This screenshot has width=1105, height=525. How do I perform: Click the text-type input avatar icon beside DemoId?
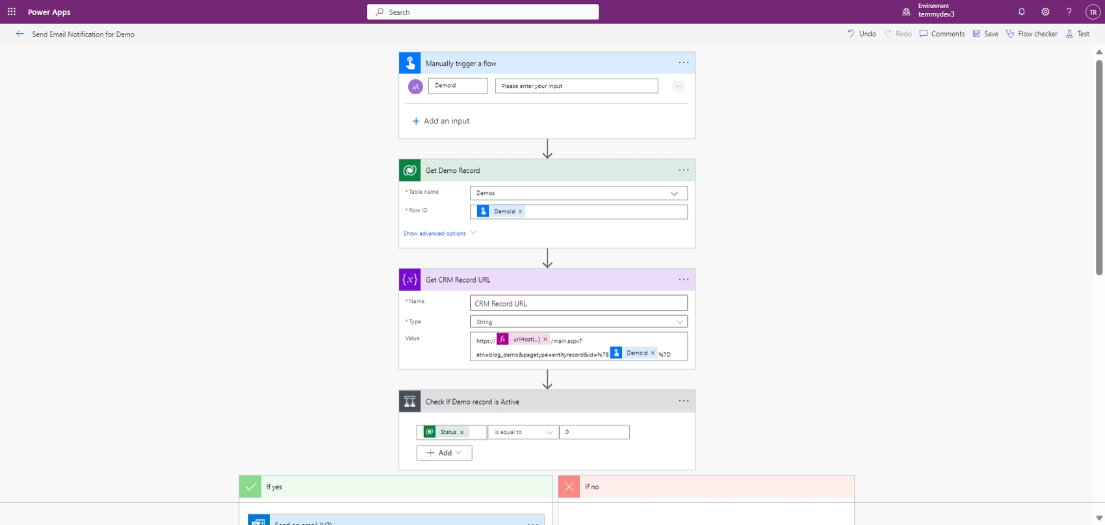point(415,86)
